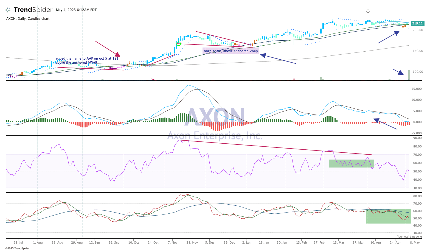
Task: Click the '13. Mar' date label on the time axis
Action: [x=339, y=242]
